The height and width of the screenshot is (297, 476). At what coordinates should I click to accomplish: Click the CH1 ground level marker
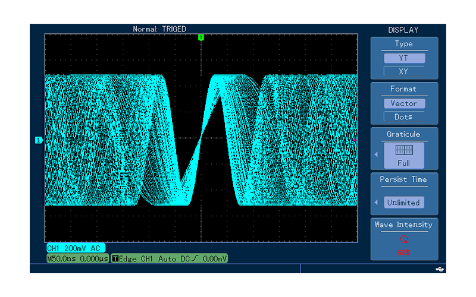[38, 140]
